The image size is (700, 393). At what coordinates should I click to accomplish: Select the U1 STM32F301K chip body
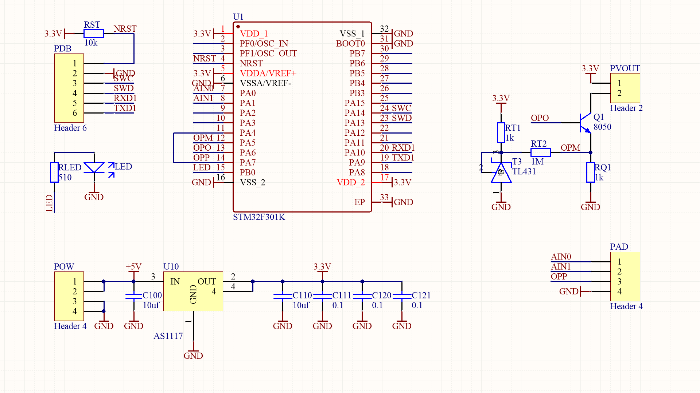302,117
